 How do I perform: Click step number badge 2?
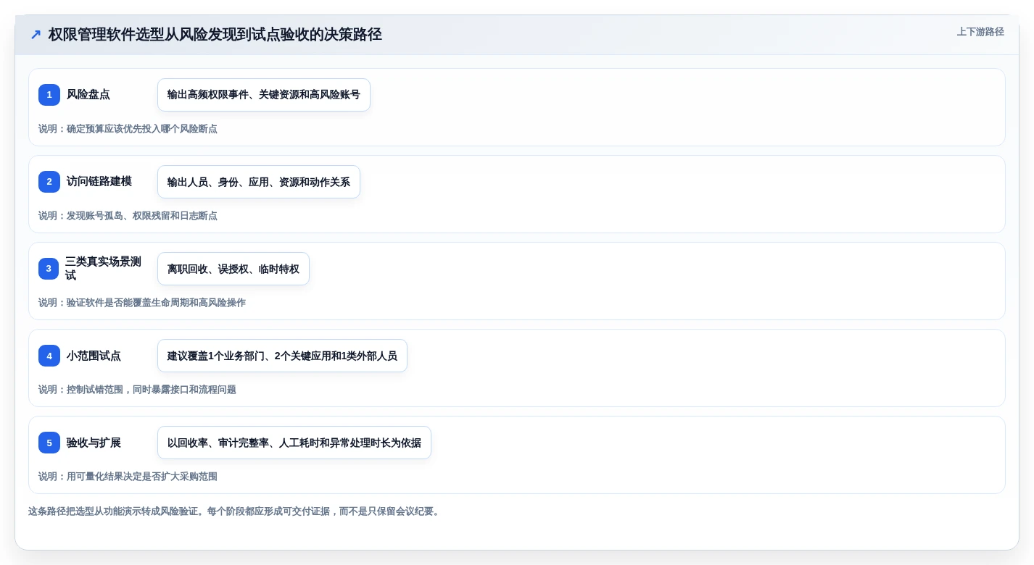(49, 182)
